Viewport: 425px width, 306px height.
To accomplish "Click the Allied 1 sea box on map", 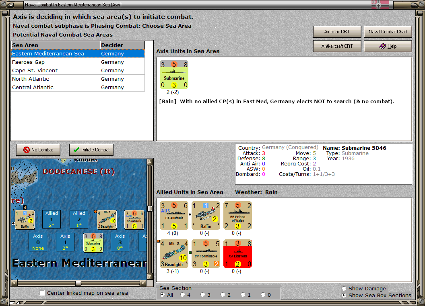I will pyautogui.click(x=52, y=219).
